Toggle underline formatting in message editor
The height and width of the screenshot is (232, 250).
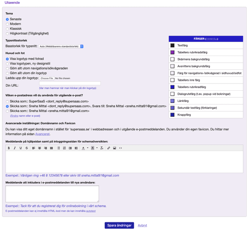tap(20, 148)
